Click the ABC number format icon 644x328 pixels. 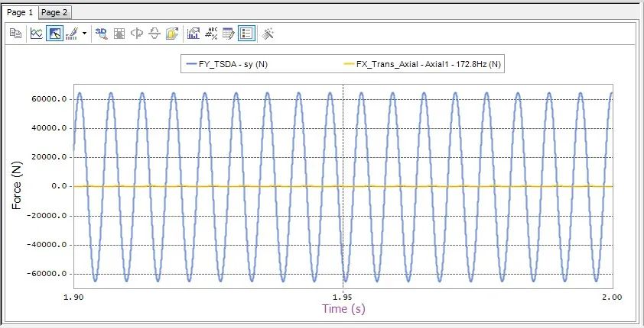211,33
